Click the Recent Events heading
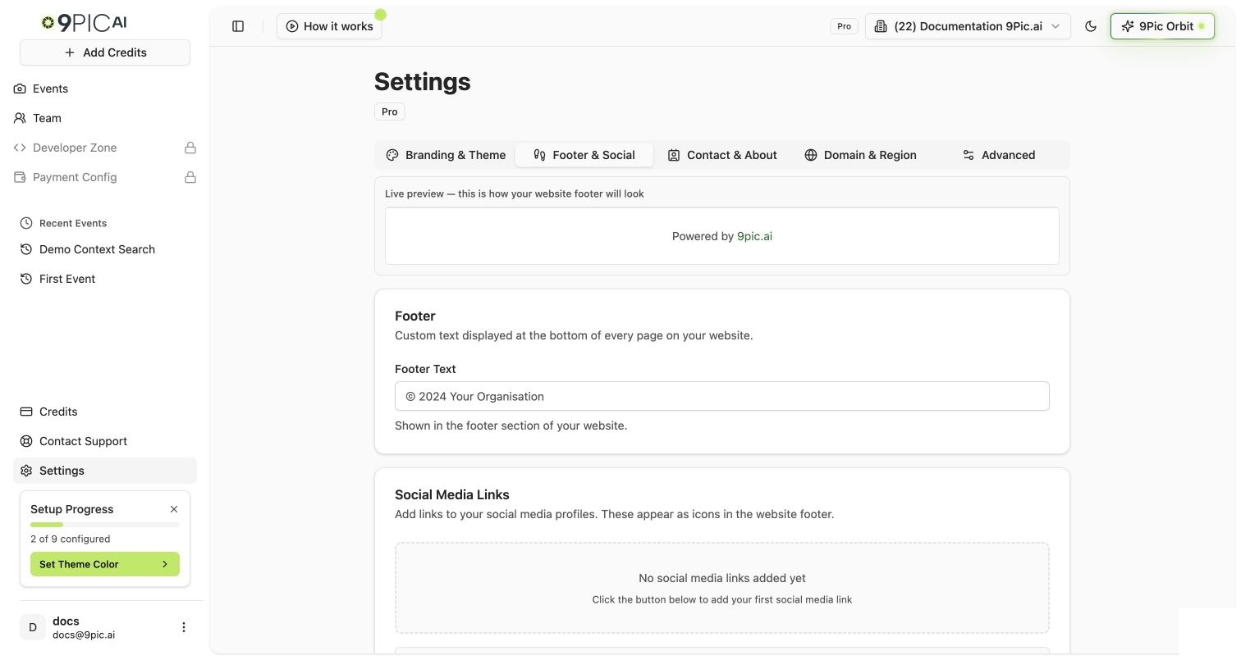 coord(73,223)
